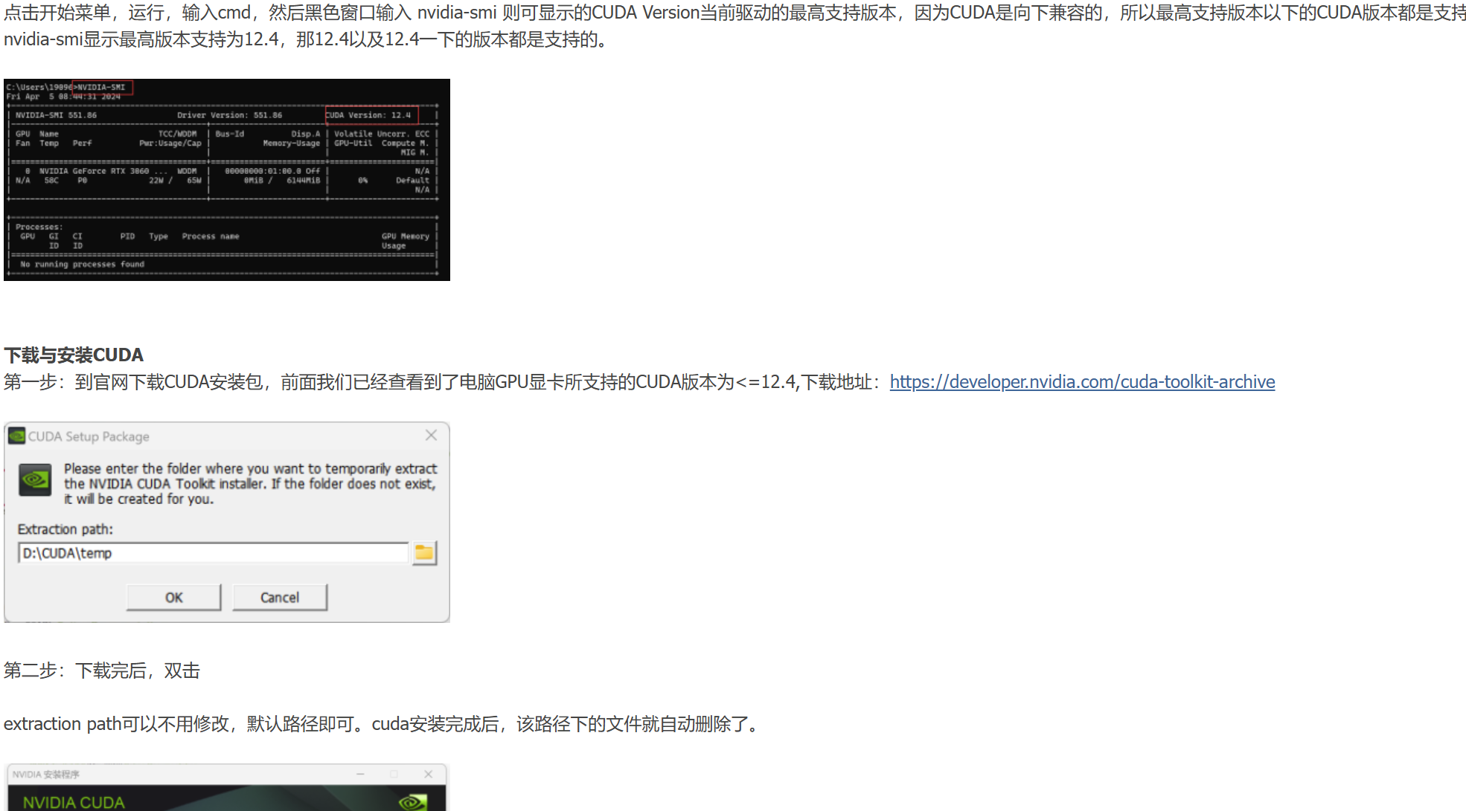1466x811 pixels.
Task: Click the D:\CUDA\temp extraction path field
Action: (x=213, y=553)
